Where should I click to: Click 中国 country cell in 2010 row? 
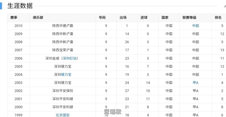pyautogui.click(x=169, y=26)
